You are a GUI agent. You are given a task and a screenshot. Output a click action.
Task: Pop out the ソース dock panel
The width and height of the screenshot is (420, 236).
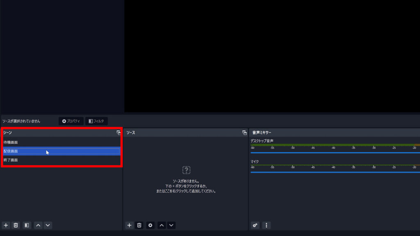coord(244,133)
